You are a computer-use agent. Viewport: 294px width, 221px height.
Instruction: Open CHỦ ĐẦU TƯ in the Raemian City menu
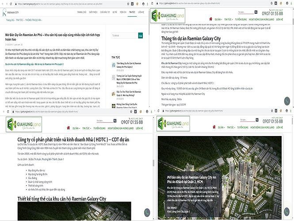point(105,12)
